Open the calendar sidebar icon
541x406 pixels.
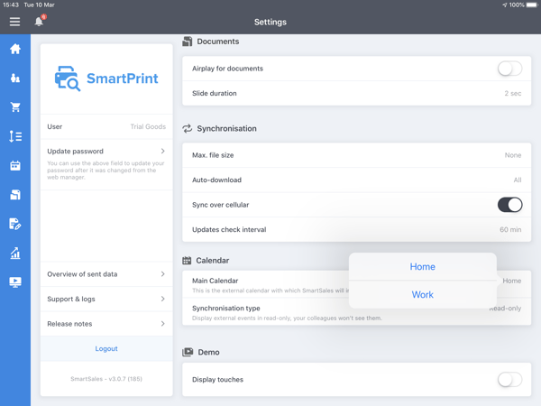[15, 166]
